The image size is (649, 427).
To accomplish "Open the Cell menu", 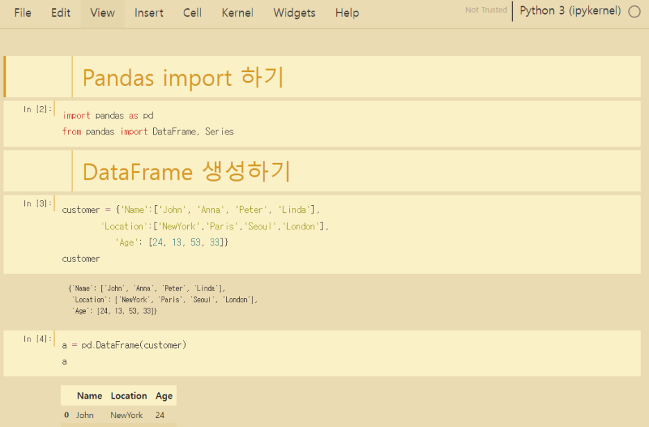I will click(192, 13).
